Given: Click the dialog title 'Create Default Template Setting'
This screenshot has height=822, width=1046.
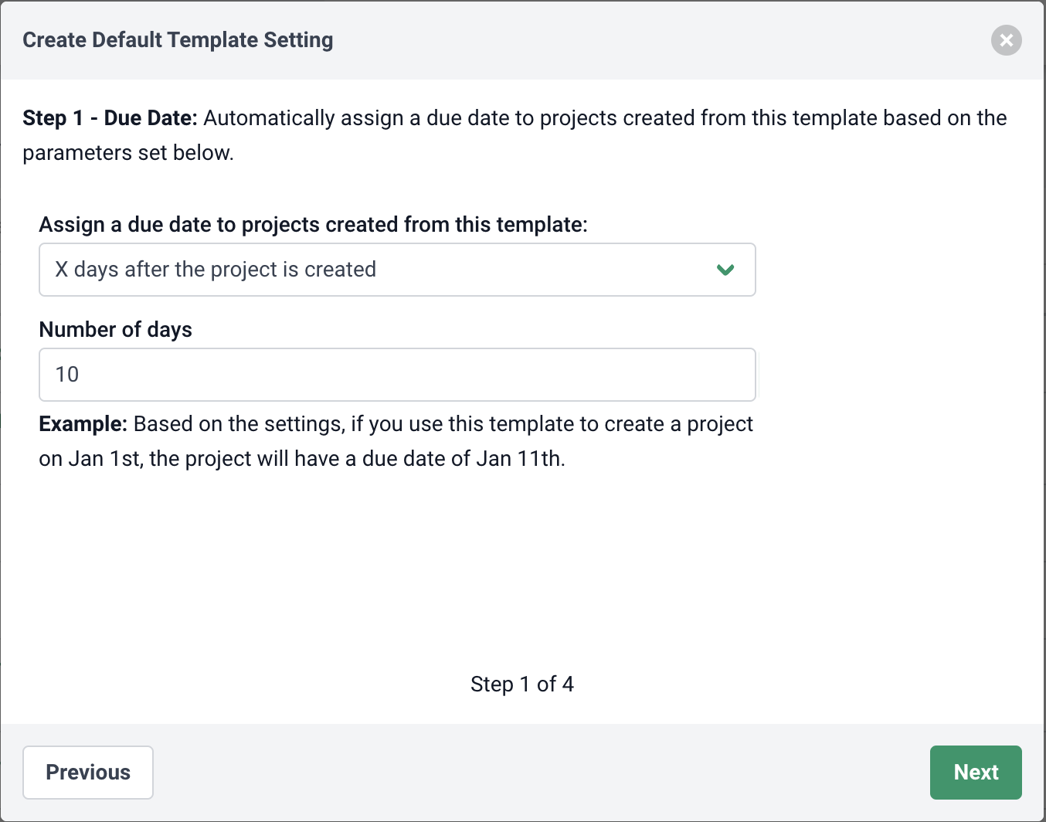Looking at the screenshot, I should (x=178, y=40).
